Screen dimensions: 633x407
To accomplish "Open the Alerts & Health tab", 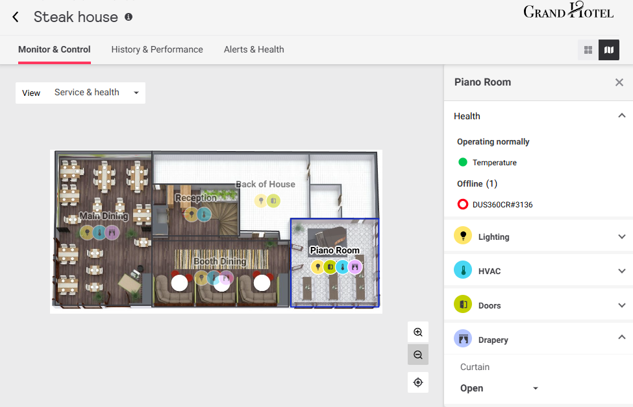I will tap(253, 49).
